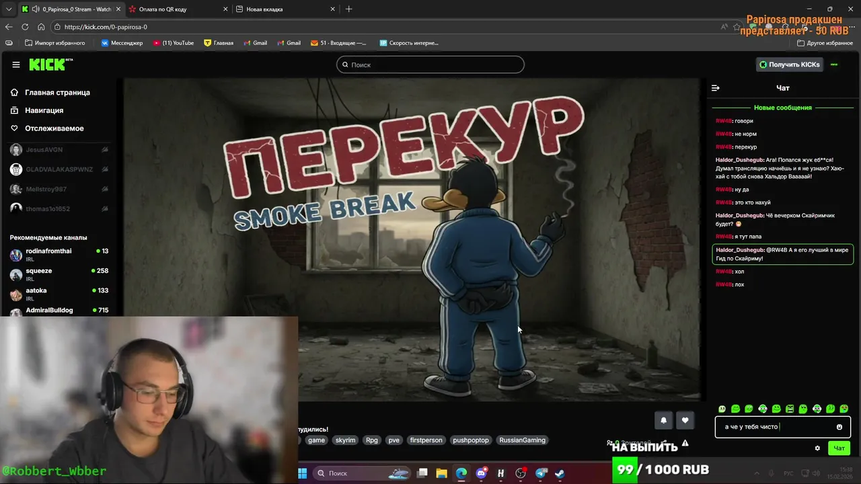Open Microsoft Edge from taskbar
The height and width of the screenshot is (484, 861).
(x=461, y=473)
